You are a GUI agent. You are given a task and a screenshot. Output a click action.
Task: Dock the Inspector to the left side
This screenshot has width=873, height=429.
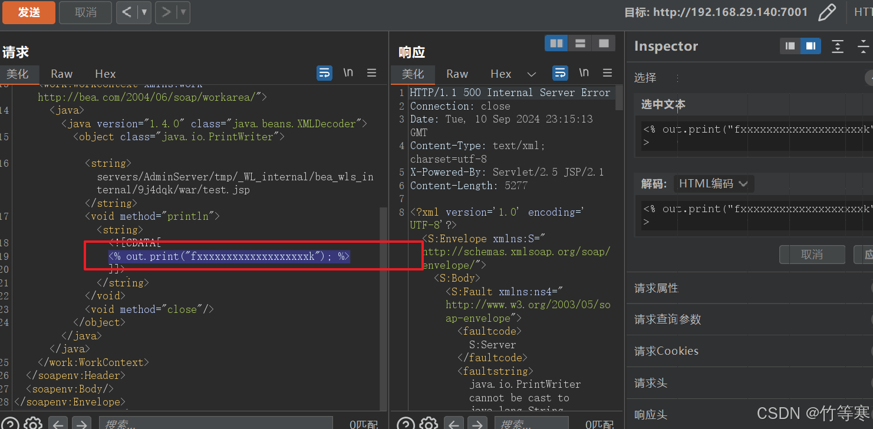click(790, 46)
